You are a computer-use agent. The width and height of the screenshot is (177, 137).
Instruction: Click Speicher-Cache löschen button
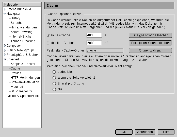151,35
